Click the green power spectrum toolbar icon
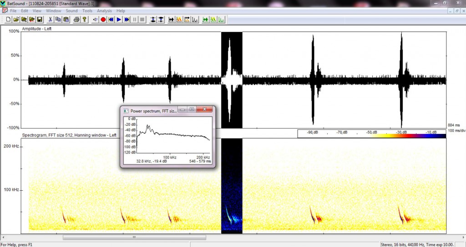The height and width of the screenshot is (247, 466). coord(222,20)
